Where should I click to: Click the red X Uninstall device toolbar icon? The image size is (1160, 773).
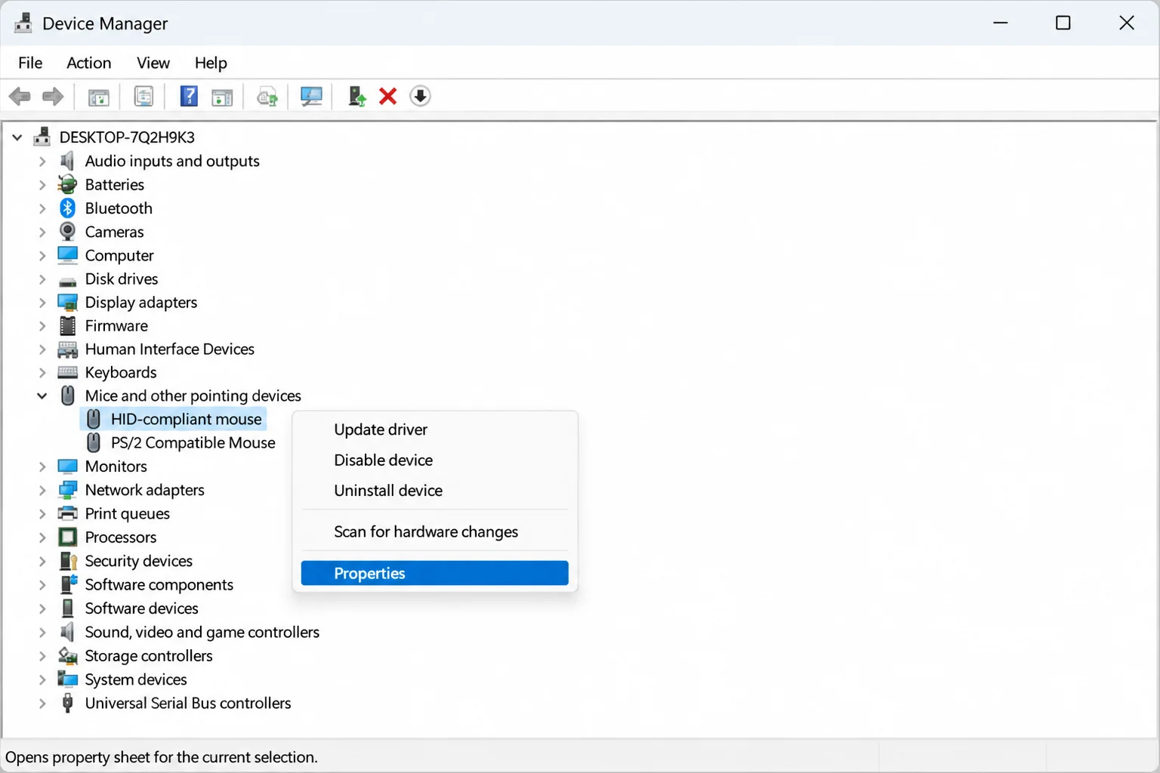coord(388,97)
